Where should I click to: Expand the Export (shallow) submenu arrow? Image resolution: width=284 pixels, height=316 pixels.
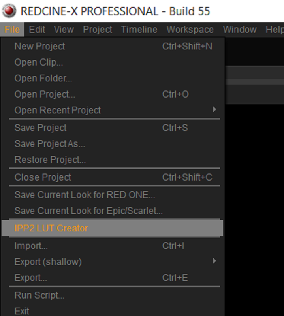point(214,261)
